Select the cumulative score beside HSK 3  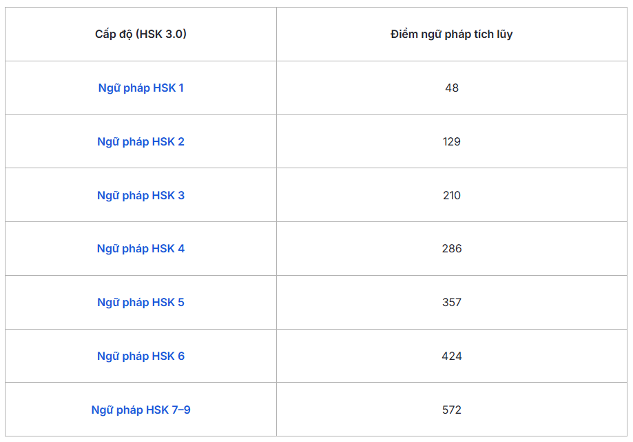pos(451,196)
